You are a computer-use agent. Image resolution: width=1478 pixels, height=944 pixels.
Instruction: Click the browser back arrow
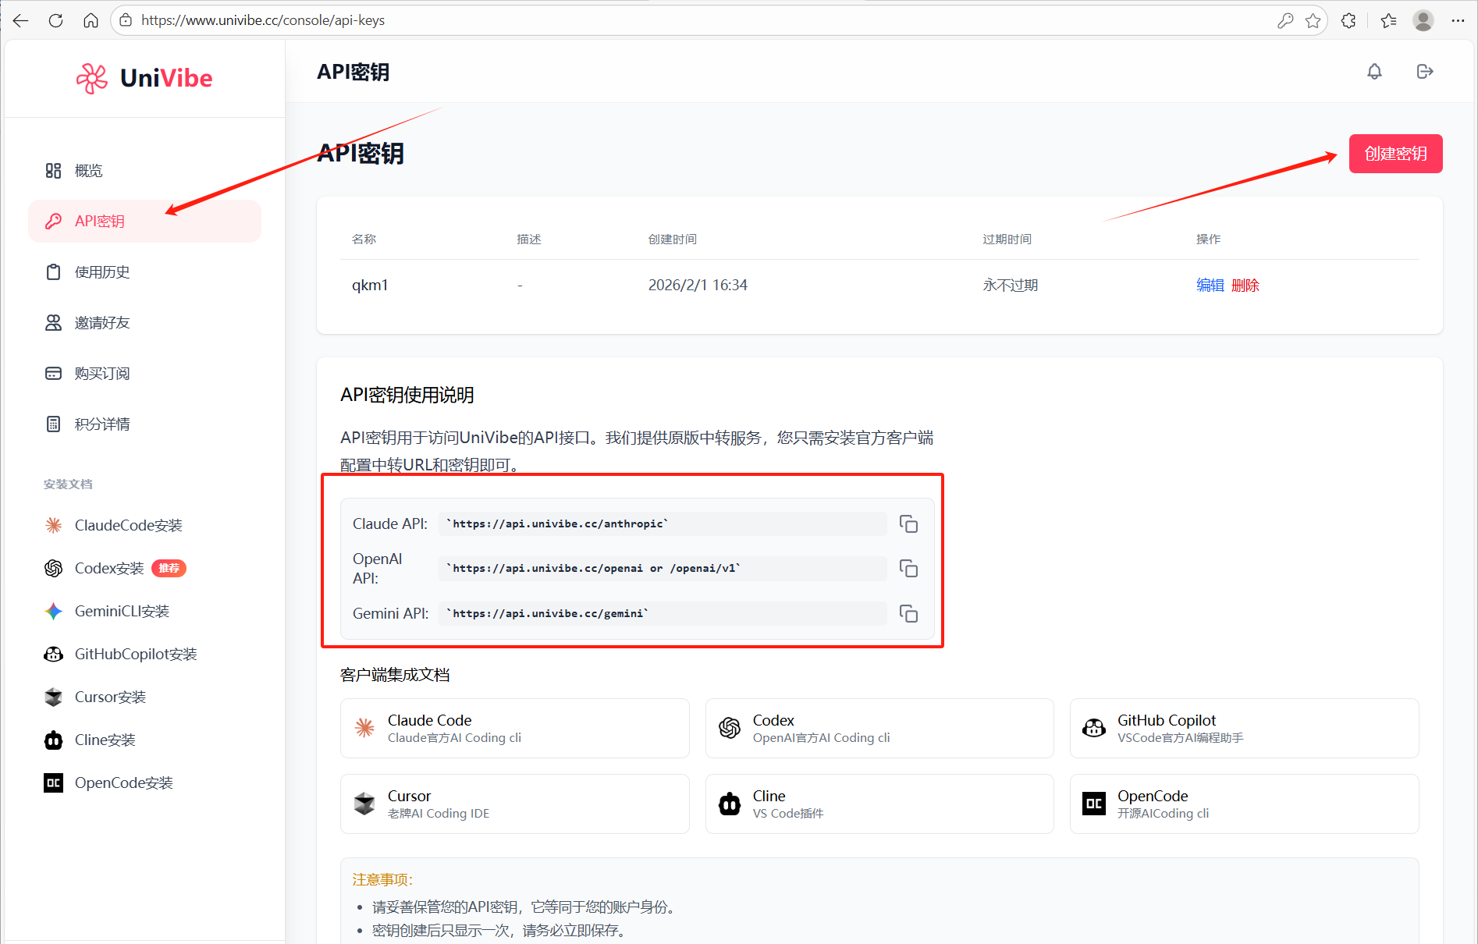21,20
